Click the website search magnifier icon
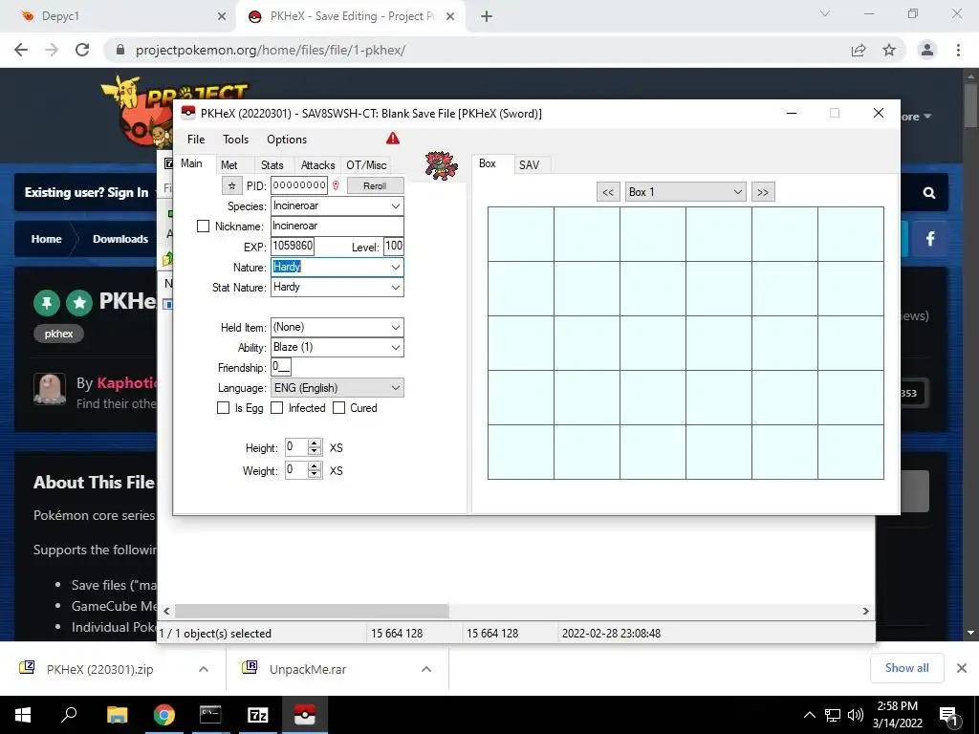 (x=929, y=193)
